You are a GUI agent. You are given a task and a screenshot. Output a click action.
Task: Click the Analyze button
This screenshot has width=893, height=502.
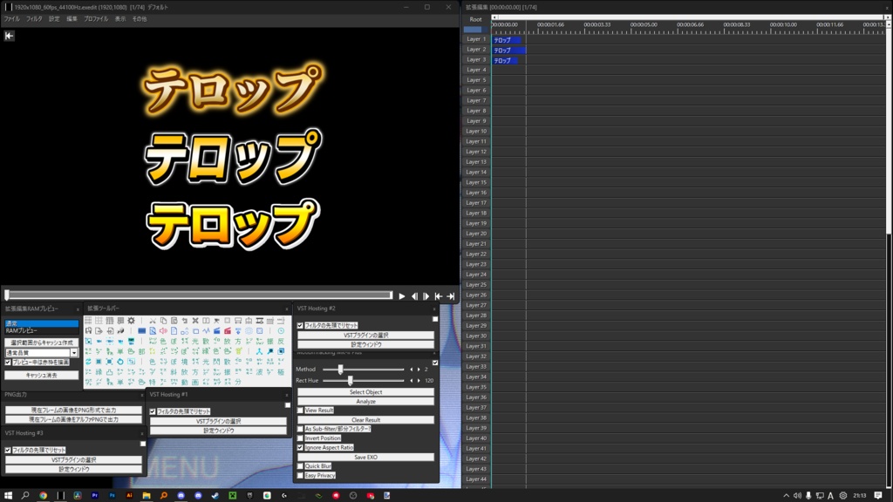click(365, 401)
